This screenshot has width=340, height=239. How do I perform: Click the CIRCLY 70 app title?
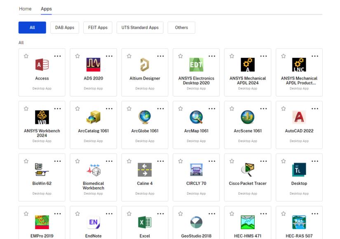click(x=196, y=183)
